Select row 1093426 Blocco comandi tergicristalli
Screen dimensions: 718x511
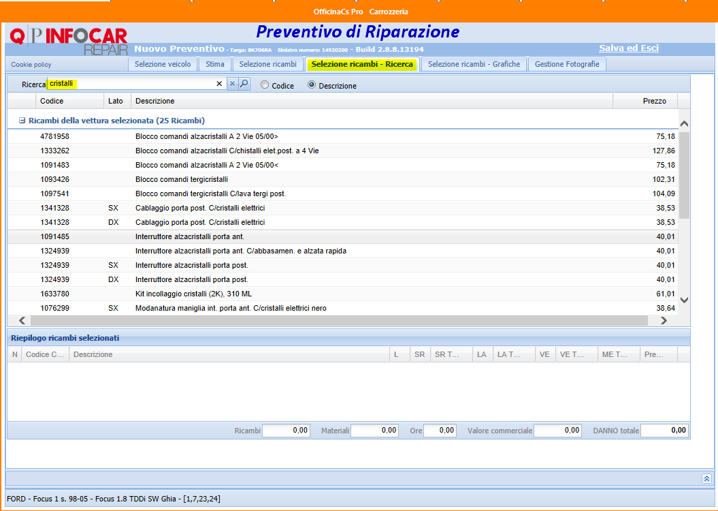342,179
